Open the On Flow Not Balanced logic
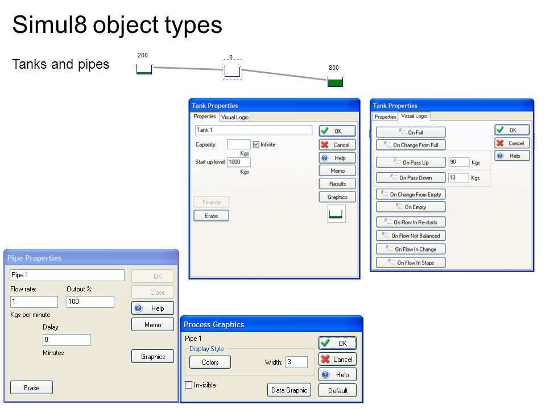Viewport: 546px width, 409px height. pos(411,235)
